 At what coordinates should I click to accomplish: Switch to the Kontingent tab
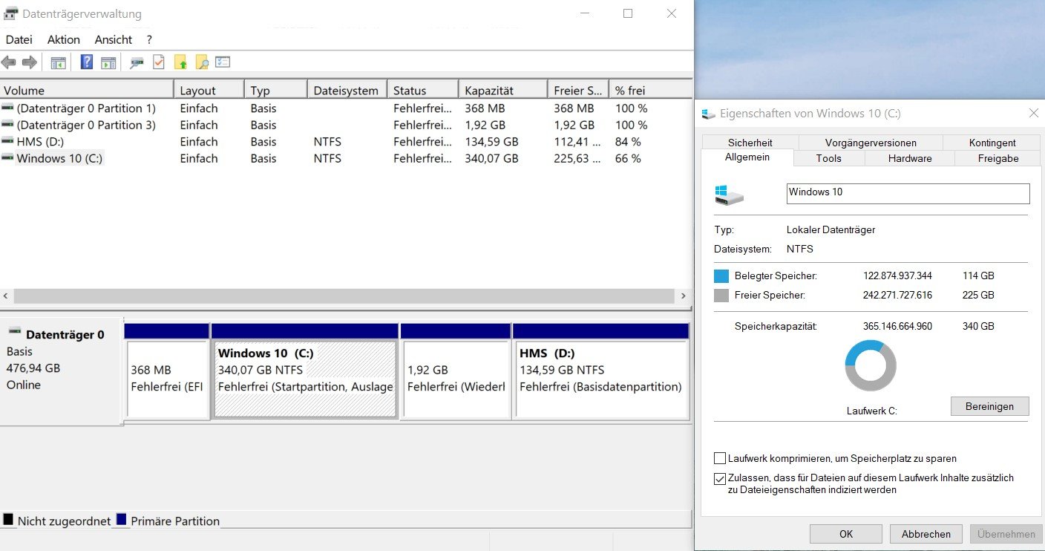coord(992,143)
